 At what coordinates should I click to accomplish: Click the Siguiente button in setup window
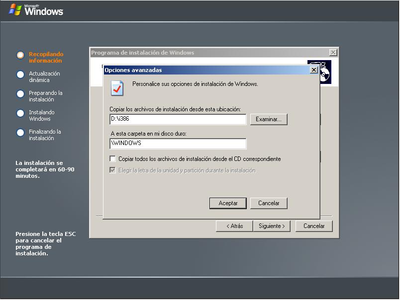tap(272, 226)
